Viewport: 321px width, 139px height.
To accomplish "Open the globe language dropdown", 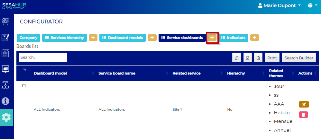I will pyautogui.click(x=312, y=5).
